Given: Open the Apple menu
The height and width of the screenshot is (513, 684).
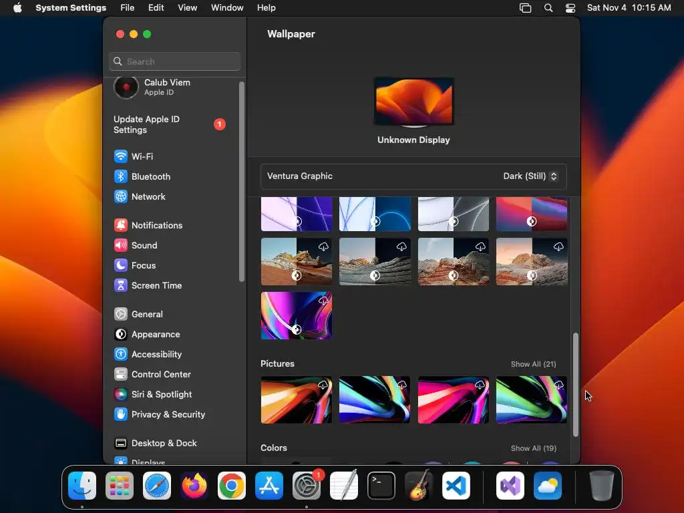Looking at the screenshot, I should click(17, 8).
